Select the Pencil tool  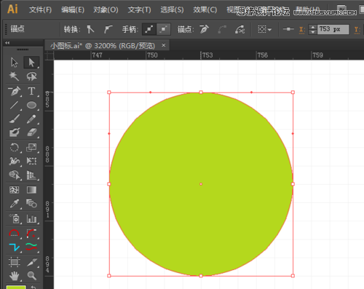[x=31, y=119]
